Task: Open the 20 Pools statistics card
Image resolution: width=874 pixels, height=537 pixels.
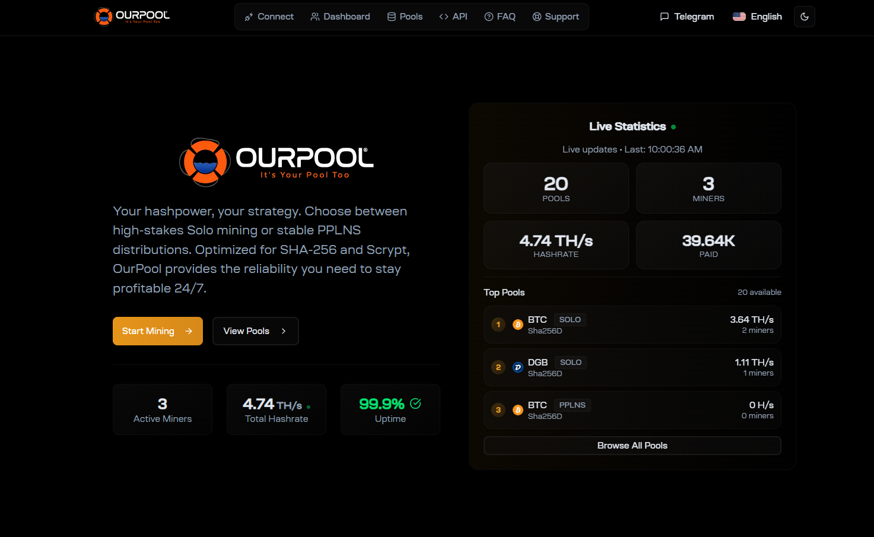Action: point(556,188)
